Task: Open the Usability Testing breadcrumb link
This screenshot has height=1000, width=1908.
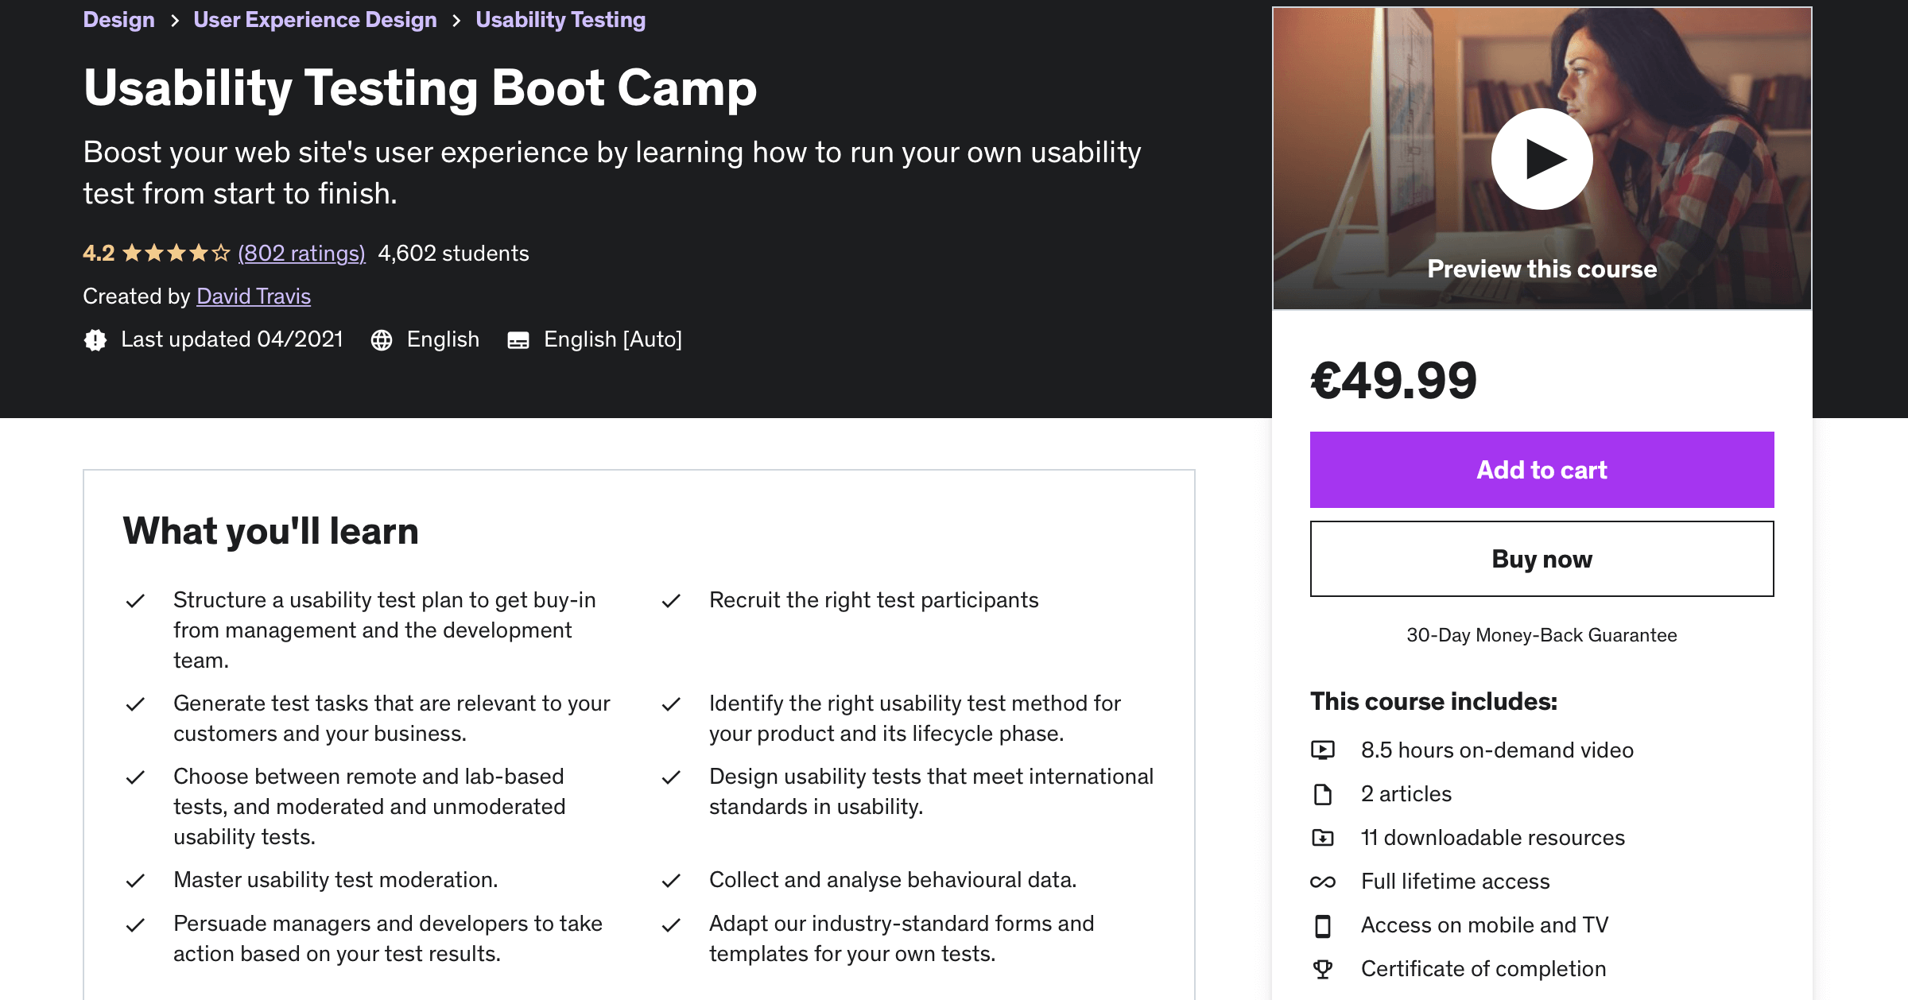Action: [560, 20]
